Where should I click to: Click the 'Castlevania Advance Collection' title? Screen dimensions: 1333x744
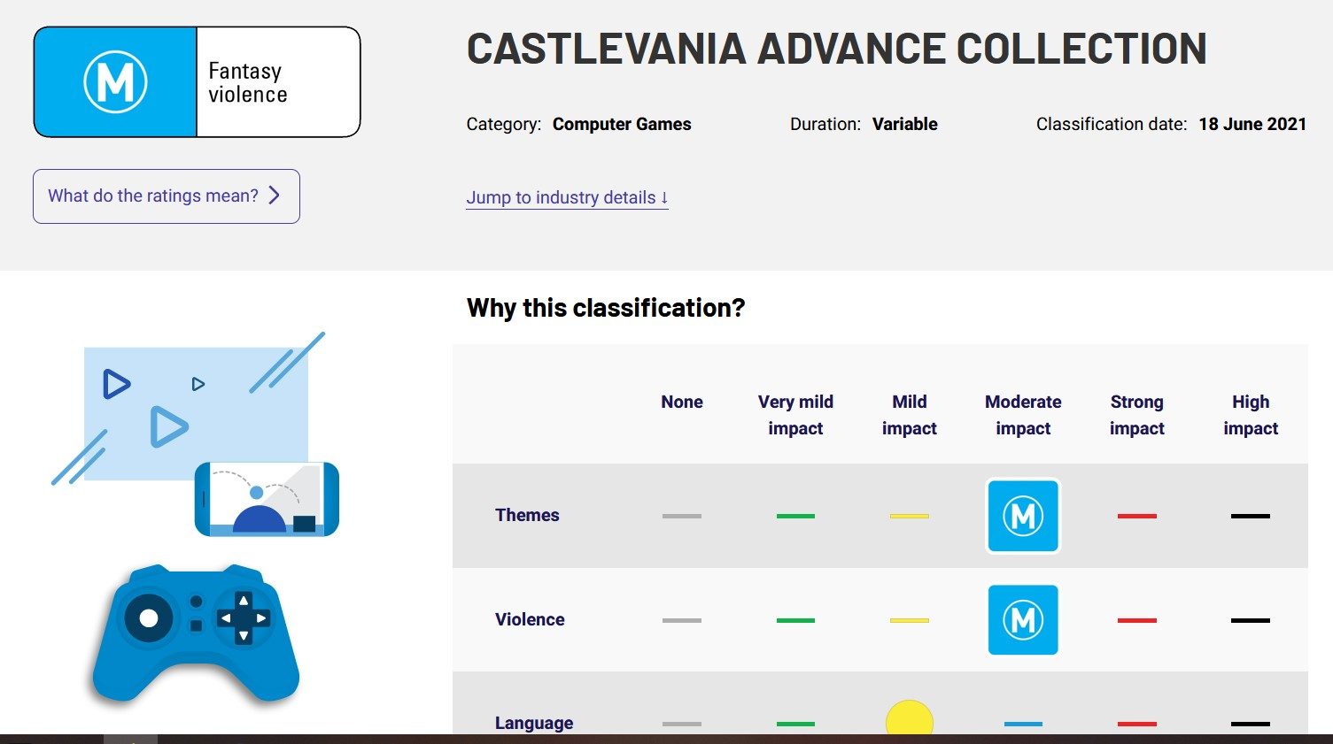point(836,49)
